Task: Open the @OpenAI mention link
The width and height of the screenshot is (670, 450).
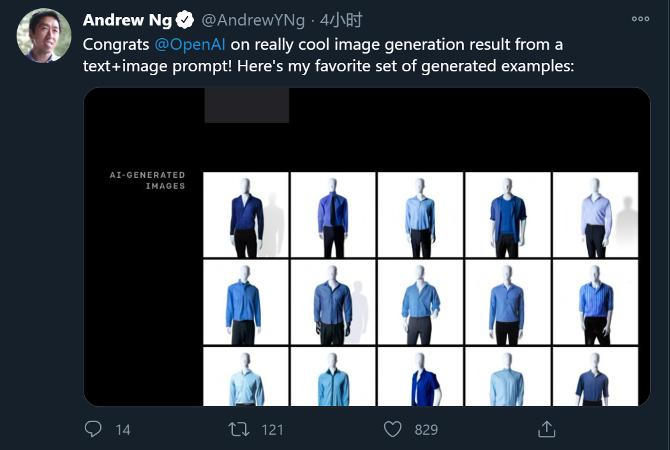Action: pos(190,45)
